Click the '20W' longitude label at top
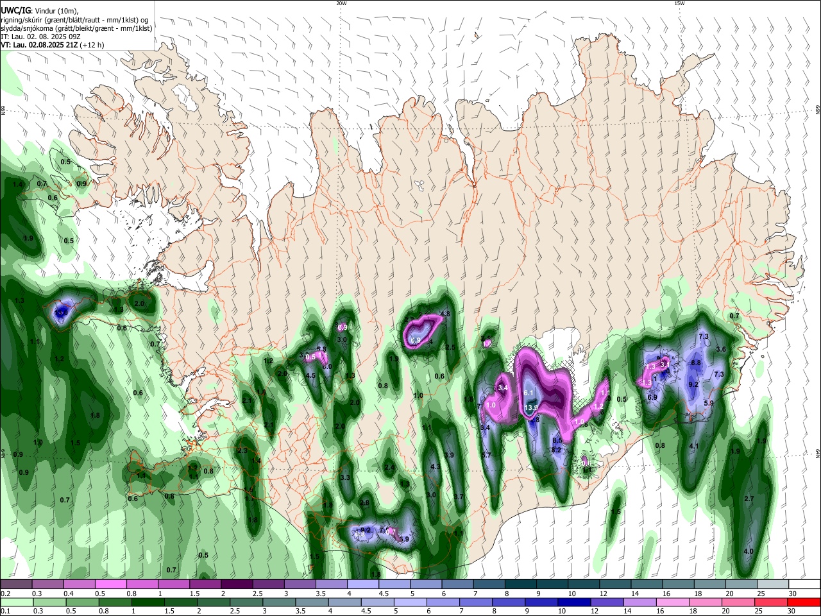821x616 pixels. pos(341,3)
